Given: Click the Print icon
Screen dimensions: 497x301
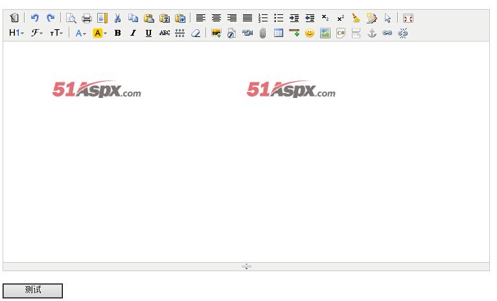Looking at the screenshot, I should [86, 18].
